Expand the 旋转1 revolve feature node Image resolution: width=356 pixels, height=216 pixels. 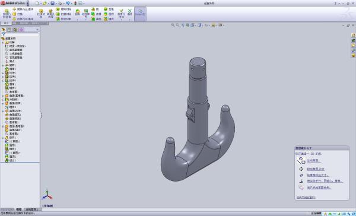[x=3, y=65]
